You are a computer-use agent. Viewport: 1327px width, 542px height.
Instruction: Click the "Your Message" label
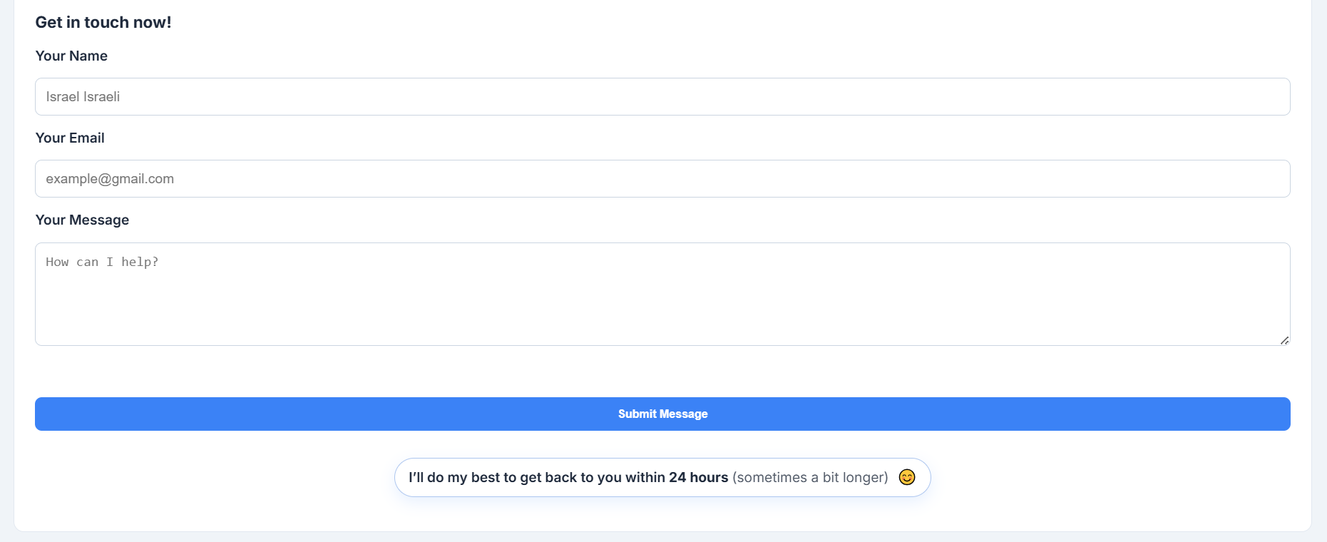click(82, 220)
